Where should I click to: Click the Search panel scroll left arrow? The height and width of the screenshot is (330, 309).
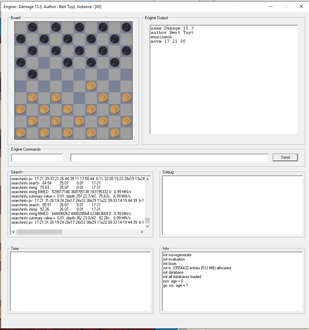pyautogui.click(x=13, y=232)
